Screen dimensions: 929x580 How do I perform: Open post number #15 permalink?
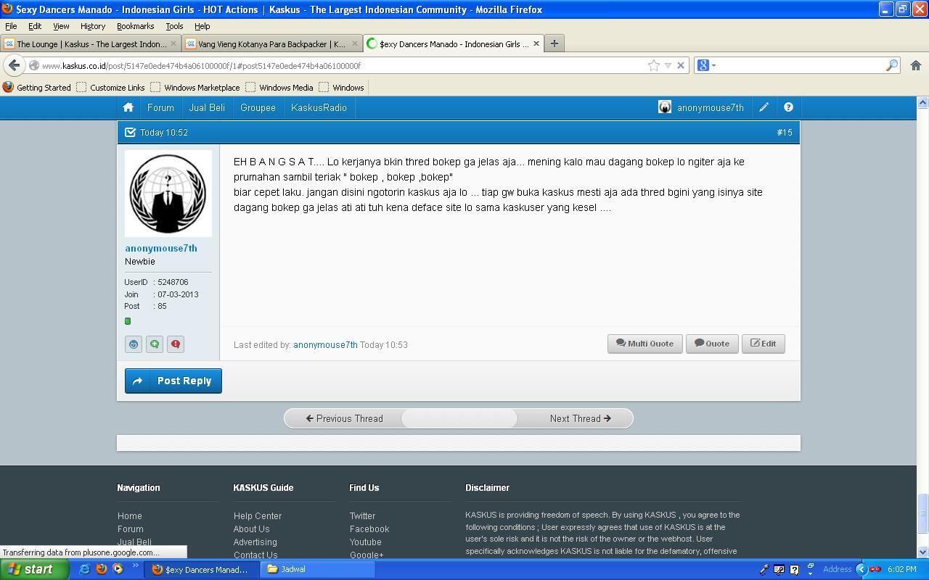(x=785, y=133)
